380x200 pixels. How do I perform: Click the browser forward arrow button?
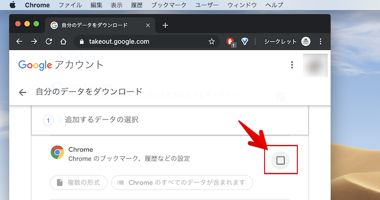[34, 42]
